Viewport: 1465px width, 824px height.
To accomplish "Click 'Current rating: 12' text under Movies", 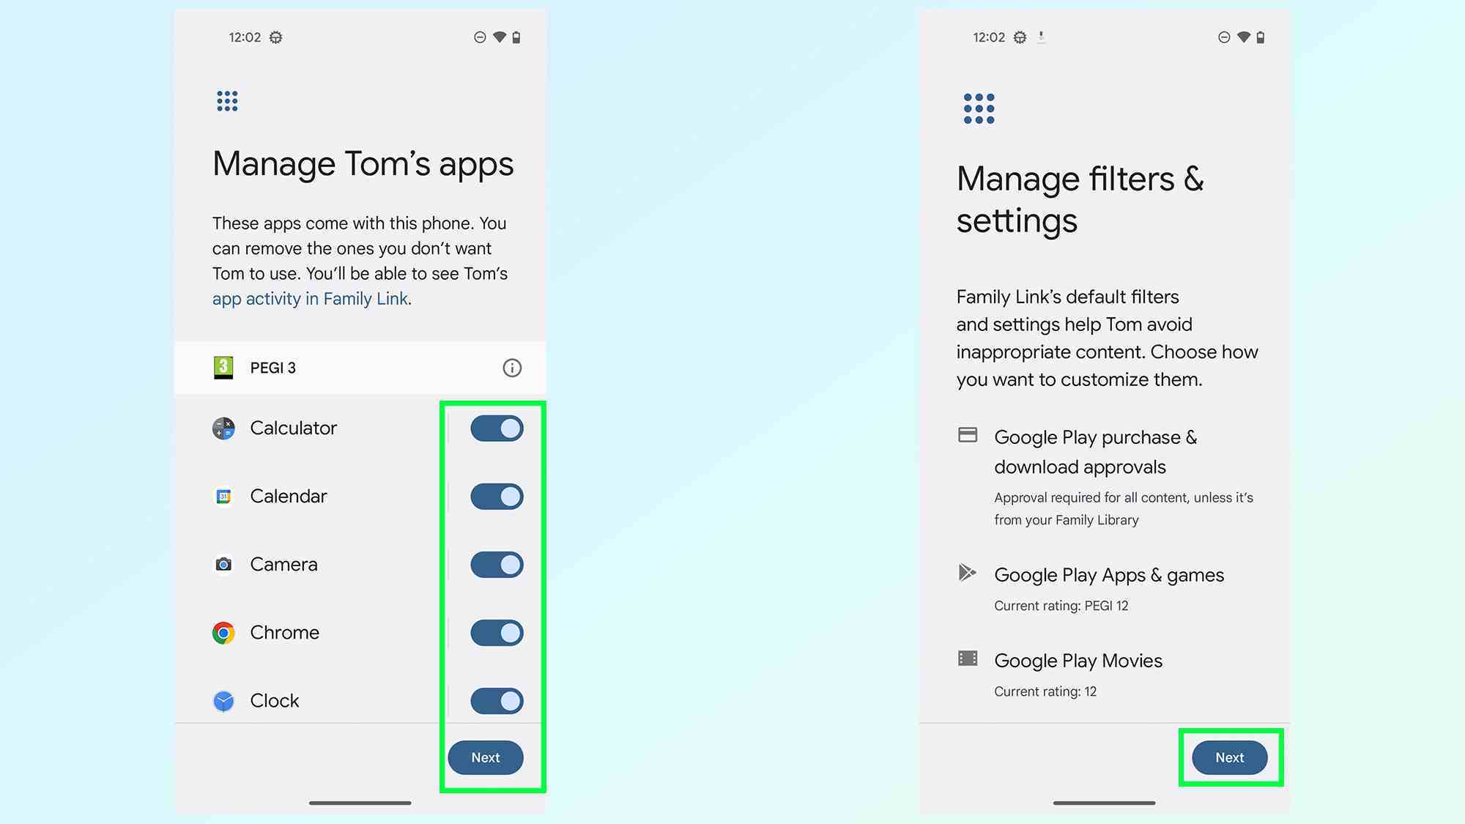I will click(x=1045, y=691).
